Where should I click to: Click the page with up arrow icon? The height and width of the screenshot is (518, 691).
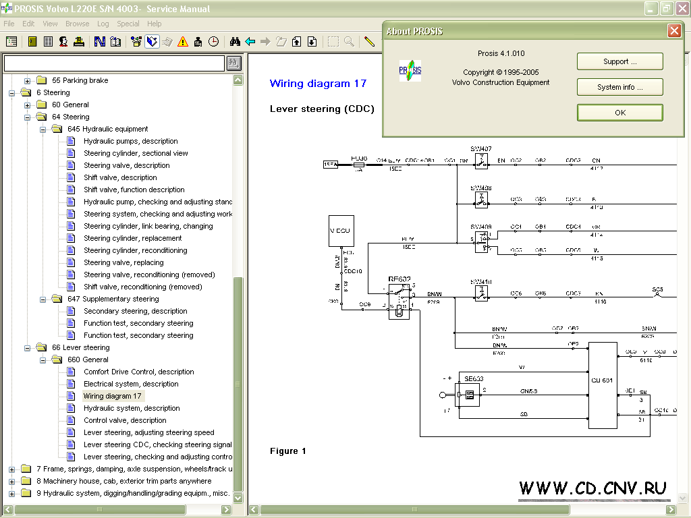pos(297,41)
